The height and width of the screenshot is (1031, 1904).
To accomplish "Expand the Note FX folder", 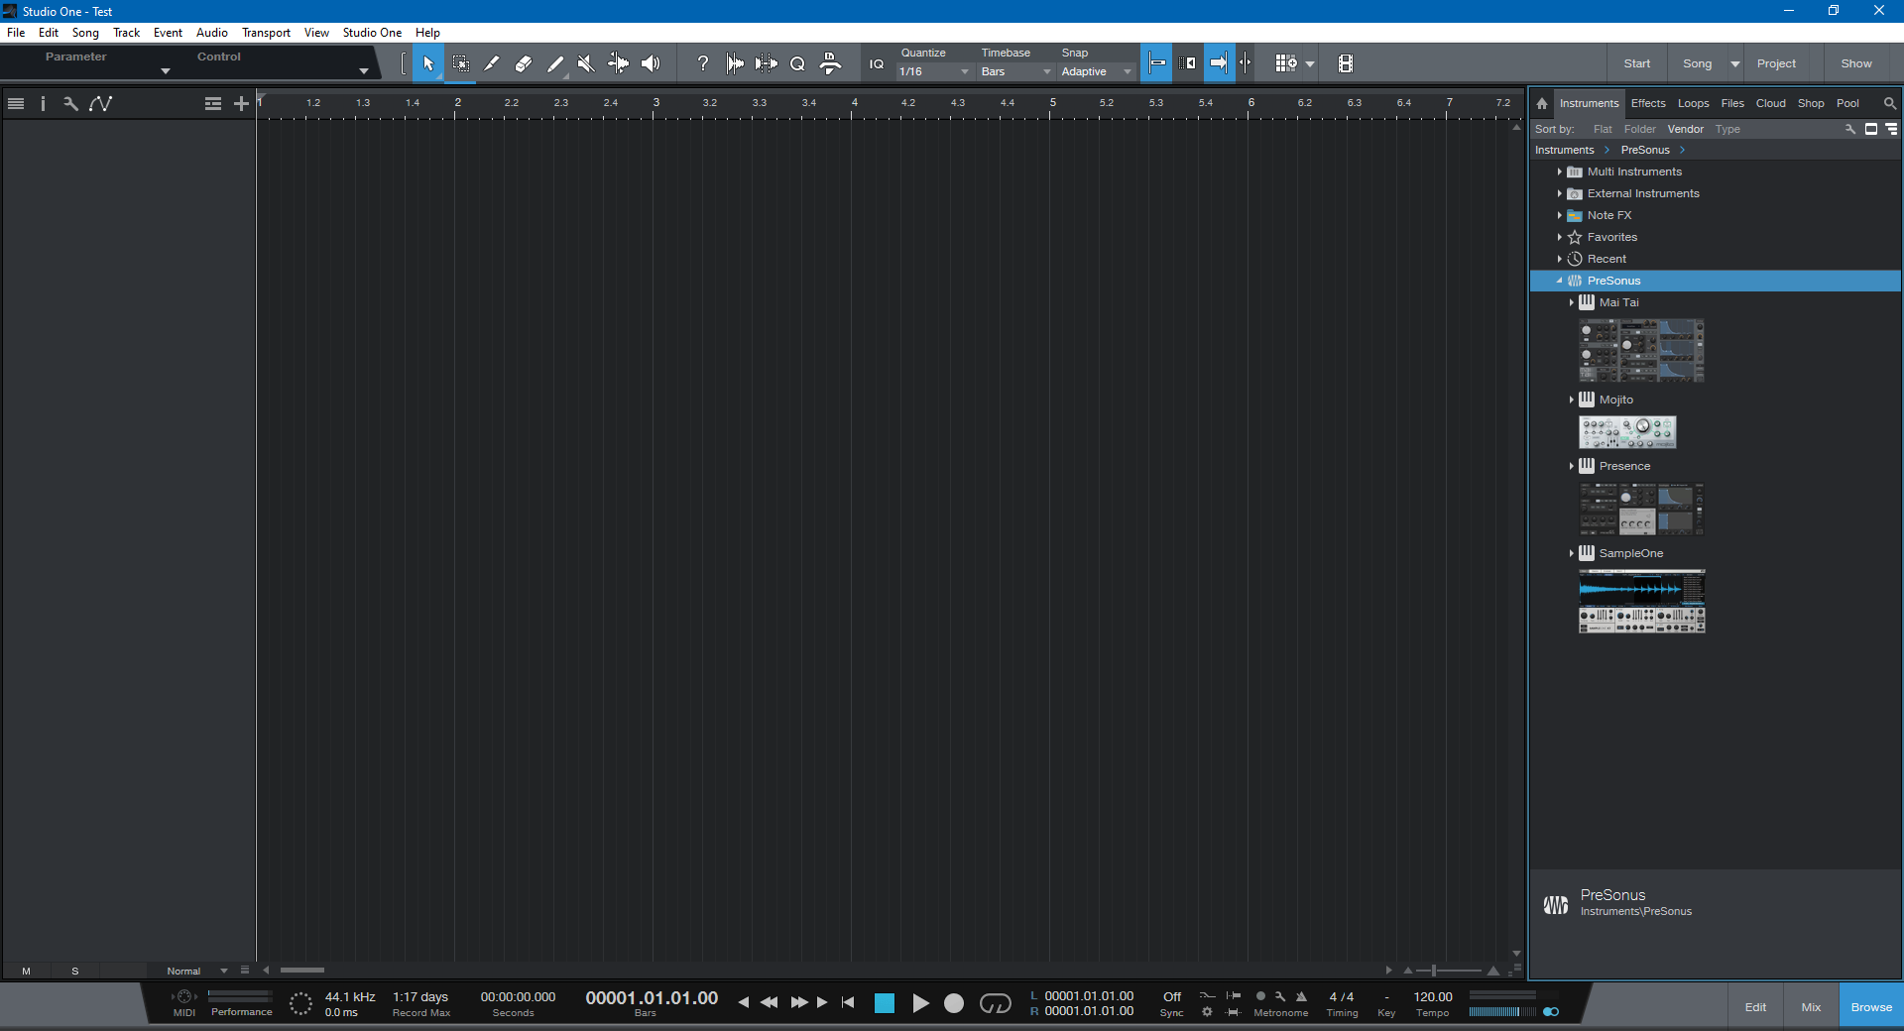I will [1559, 215].
